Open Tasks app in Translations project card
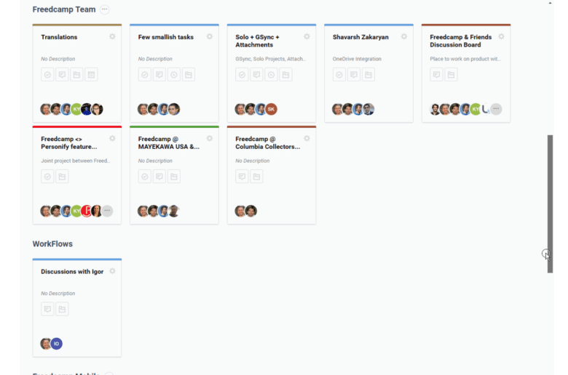The height and width of the screenshot is (375, 568). [47, 74]
